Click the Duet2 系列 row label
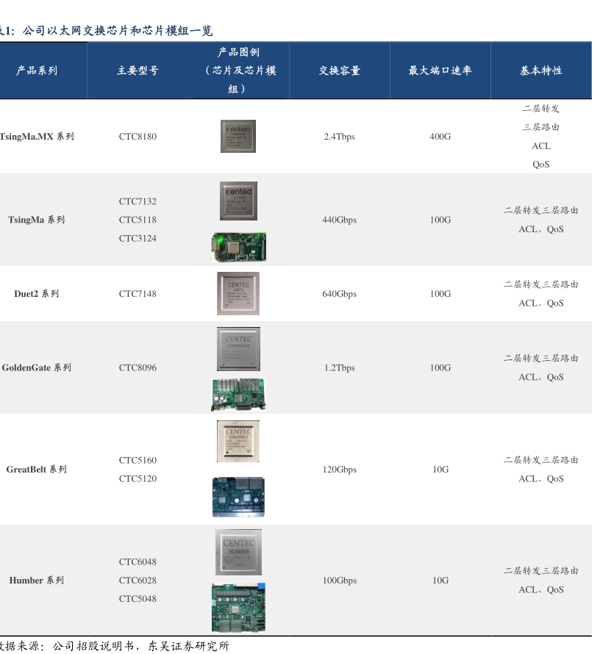This screenshot has height=654, width=600. click(x=37, y=294)
